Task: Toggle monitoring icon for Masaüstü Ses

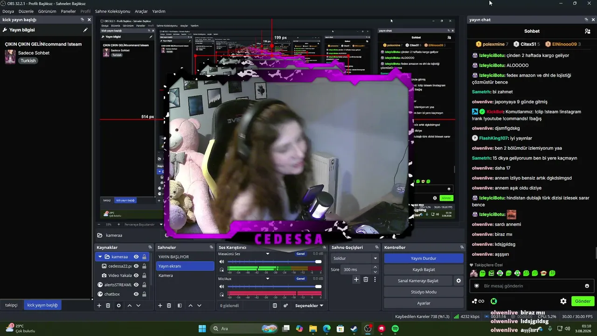Action: [x=222, y=270]
